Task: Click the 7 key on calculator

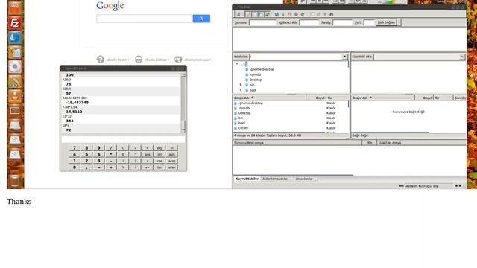Action: tap(75, 148)
